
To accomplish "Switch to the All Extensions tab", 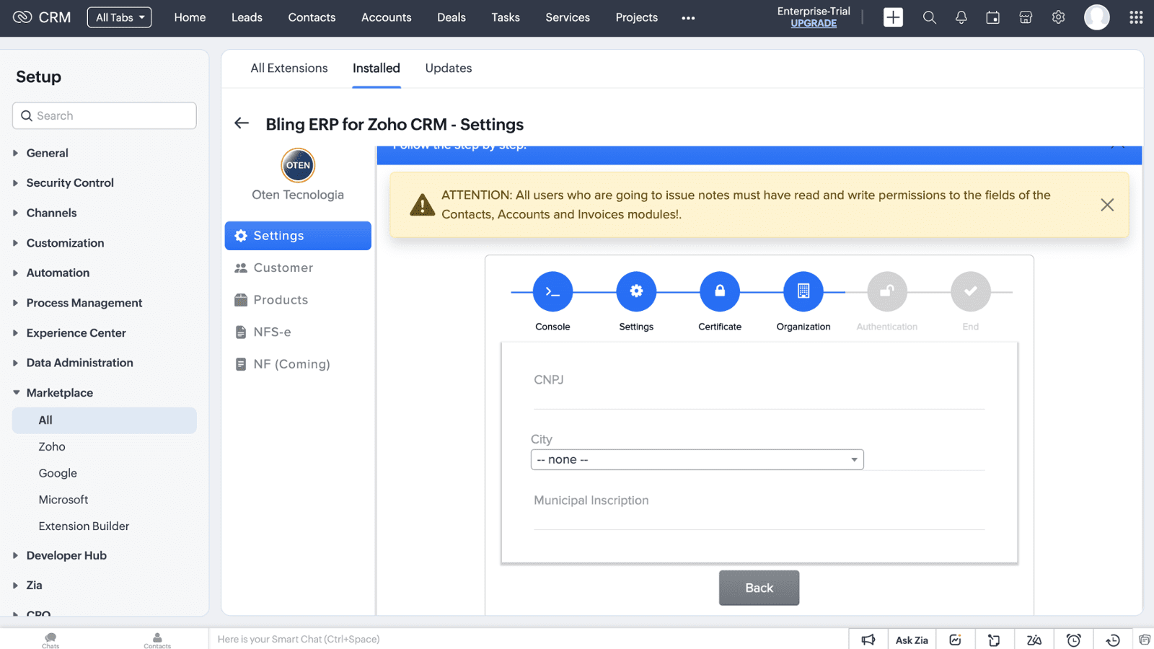I will [288, 69].
